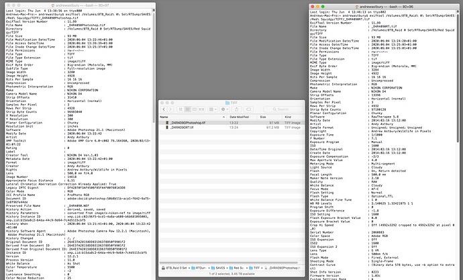Click 'NIKON CORPORATION' in right Terminal
Image resolution: width=463 pixels, height=280 pixels.
point(387,88)
